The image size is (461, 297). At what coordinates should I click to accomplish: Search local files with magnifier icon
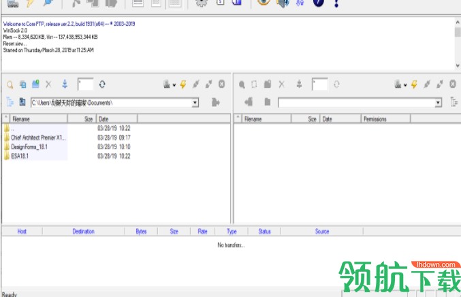click(10, 84)
